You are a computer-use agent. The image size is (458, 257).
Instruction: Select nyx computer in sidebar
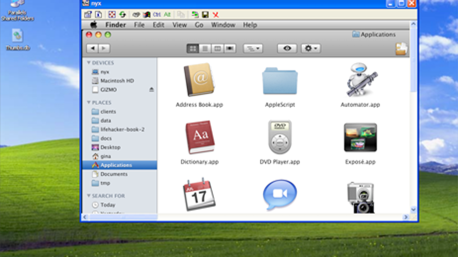click(x=119, y=72)
